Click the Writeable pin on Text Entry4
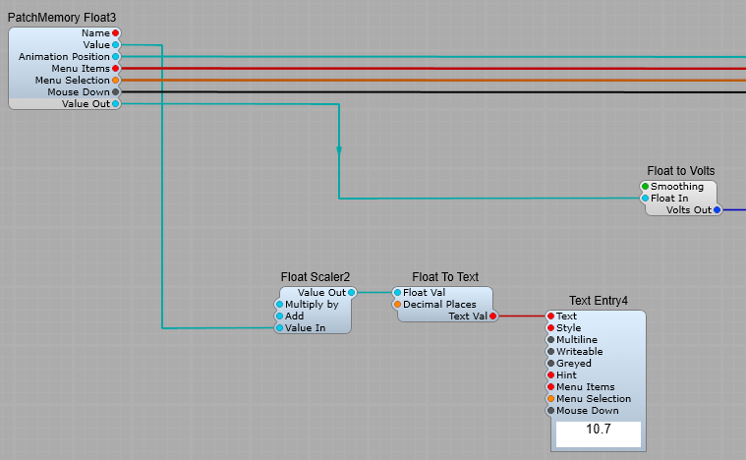Image resolution: width=746 pixels, height=460 pixels. [551, 352]
